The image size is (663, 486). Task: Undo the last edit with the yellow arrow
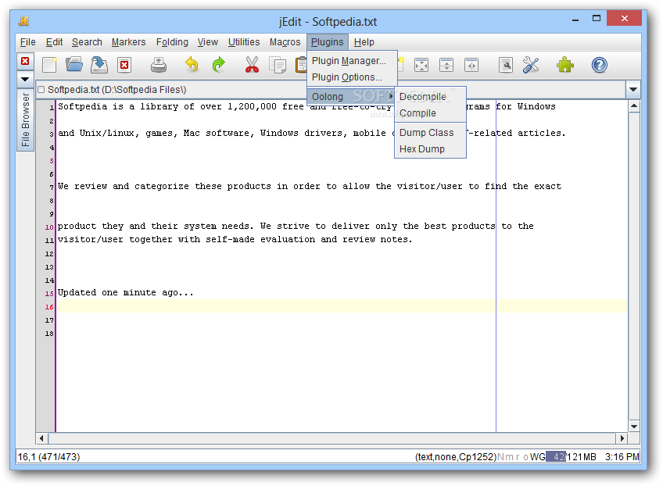click(x=192, y=65)
